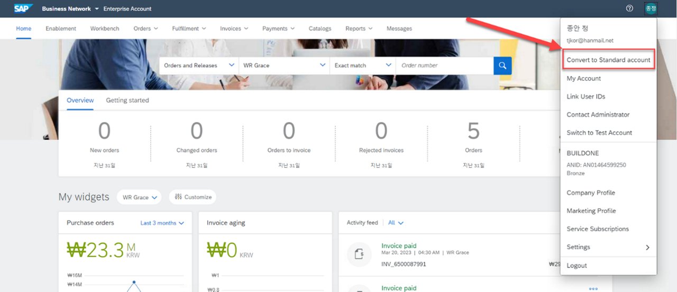Click the Invoice aging widget title
Screen dimensions: 677x292
pyautogui.click(x=226, y=223)
